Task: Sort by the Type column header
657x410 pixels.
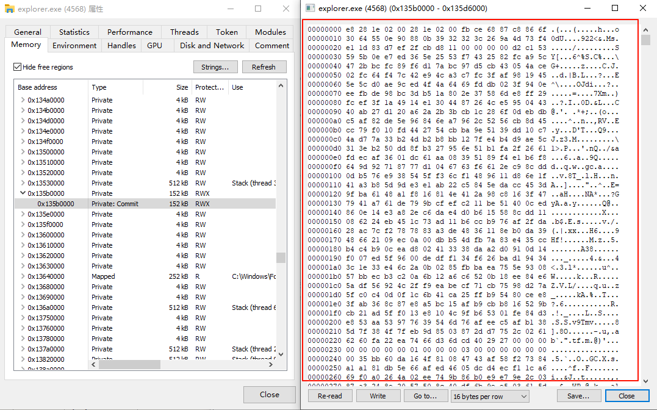Action: pyautogui.click(x=116, y=87)
